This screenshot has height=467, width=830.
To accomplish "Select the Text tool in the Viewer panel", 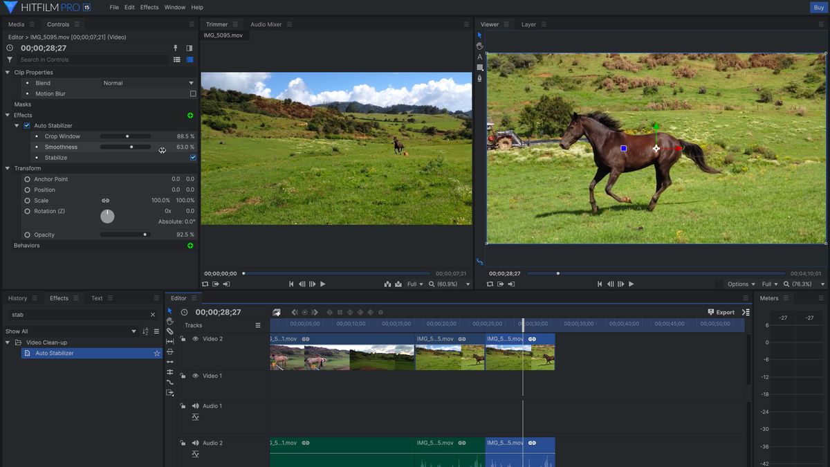I will pyautogui.click(x=479, y=57).
